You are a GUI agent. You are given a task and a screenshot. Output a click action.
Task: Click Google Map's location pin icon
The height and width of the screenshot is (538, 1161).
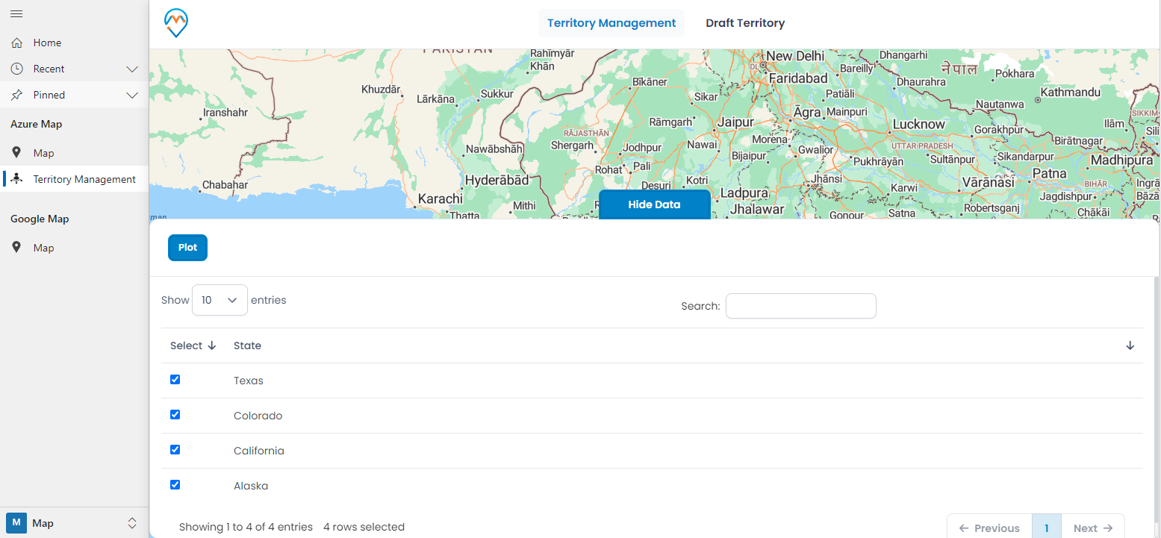point(16,248)
